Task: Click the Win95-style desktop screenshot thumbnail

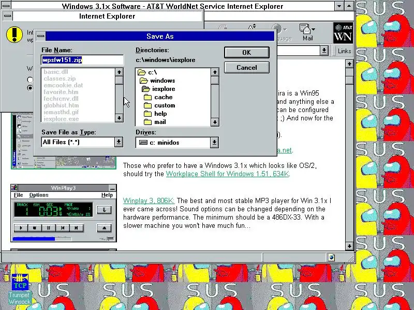Action: point(63,141)
